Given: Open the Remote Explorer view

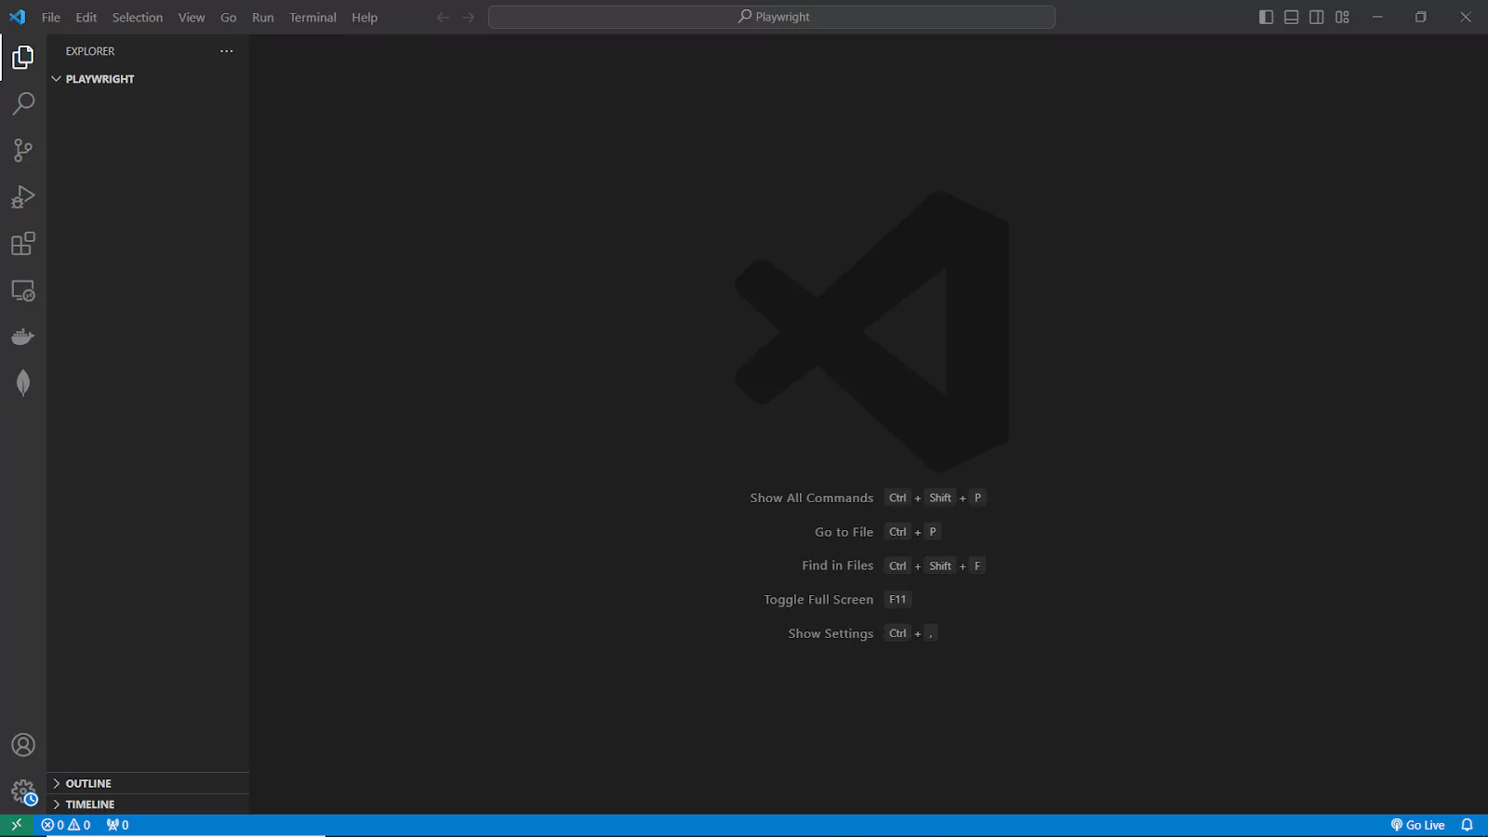Looking at the screenshot, I should [23, 290].
